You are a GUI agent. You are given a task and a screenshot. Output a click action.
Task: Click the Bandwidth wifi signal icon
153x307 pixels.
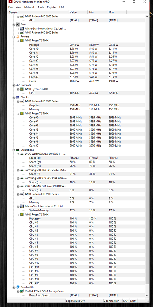click(x=18, y=287)
